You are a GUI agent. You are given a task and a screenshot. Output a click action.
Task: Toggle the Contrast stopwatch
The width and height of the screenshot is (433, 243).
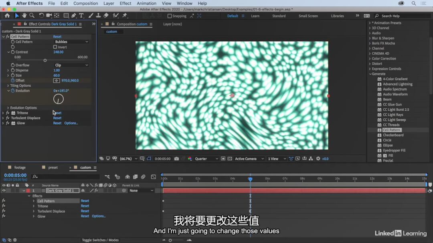(x=13, y=52)
